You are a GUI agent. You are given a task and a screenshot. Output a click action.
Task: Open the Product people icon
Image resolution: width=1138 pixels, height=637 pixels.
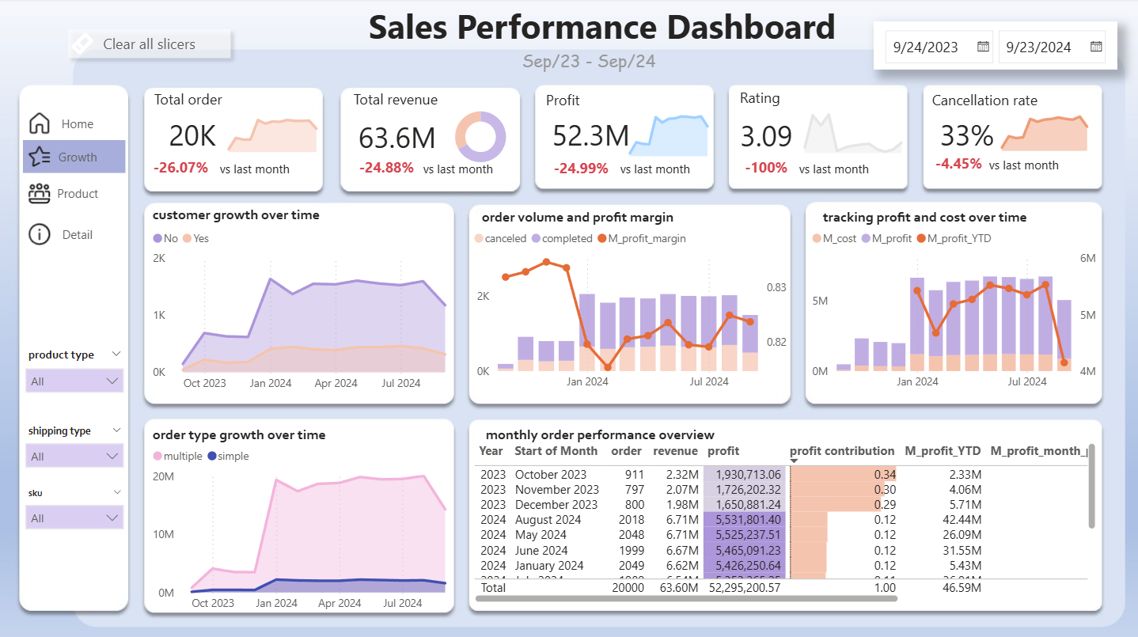(x=39, y=193)
